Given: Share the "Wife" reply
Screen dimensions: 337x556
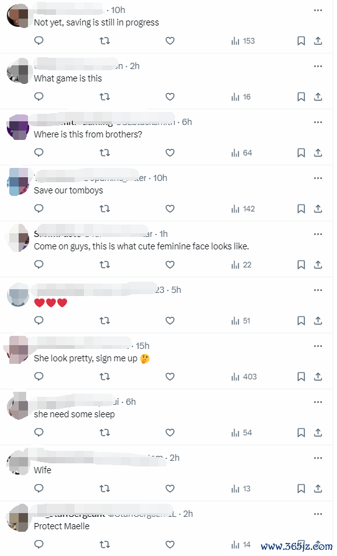Looking at the screenshot, I should click(318, 489).
